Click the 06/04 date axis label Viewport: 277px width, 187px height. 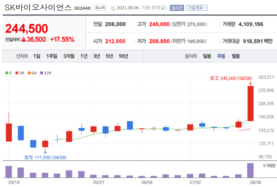[x=147, y=182]
